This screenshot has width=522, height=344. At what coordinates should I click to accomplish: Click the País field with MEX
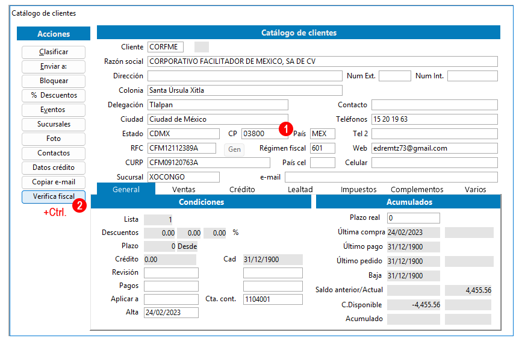point(323,134)
